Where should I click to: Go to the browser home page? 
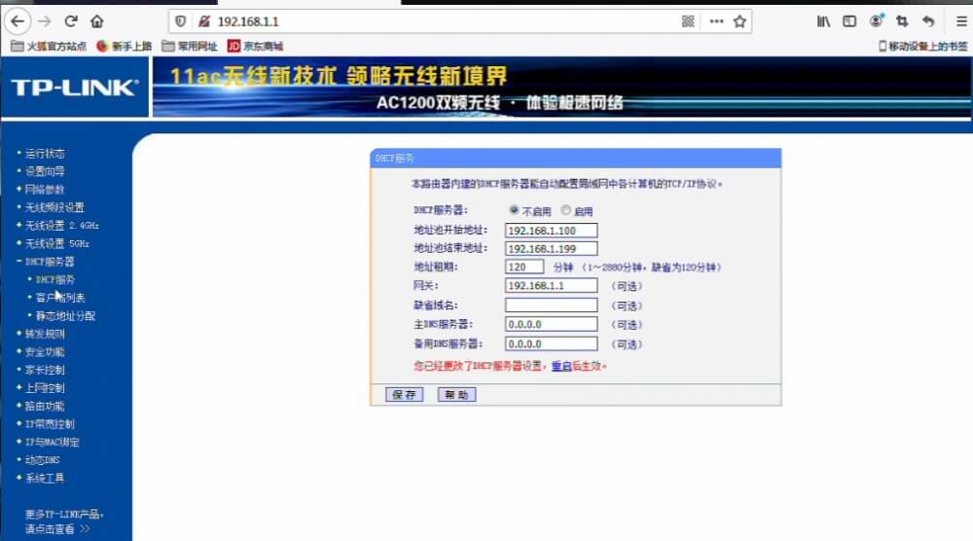point(96,20)
